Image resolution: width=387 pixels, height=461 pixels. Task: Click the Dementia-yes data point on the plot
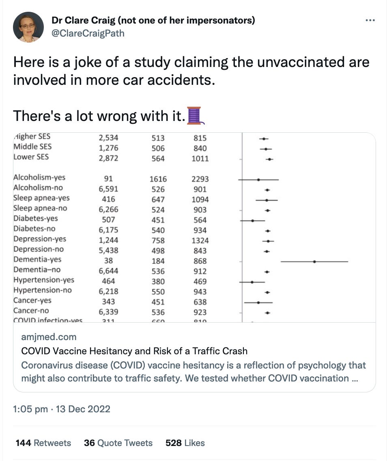[x=314, y=262]
